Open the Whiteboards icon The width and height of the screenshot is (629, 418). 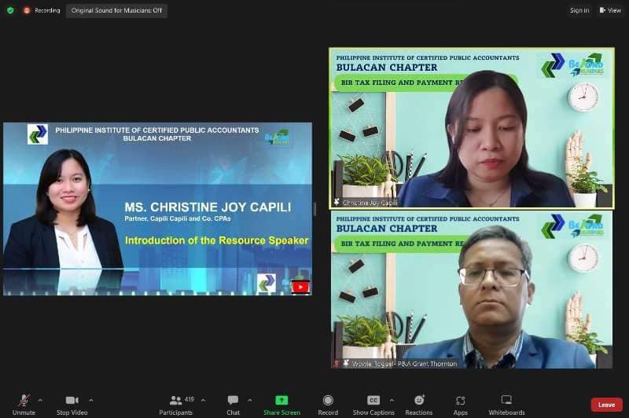tap(506, 400)
